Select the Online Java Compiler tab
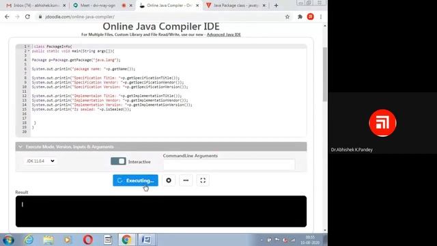Viewport: 437px width, 246px height. click(169, 5)
